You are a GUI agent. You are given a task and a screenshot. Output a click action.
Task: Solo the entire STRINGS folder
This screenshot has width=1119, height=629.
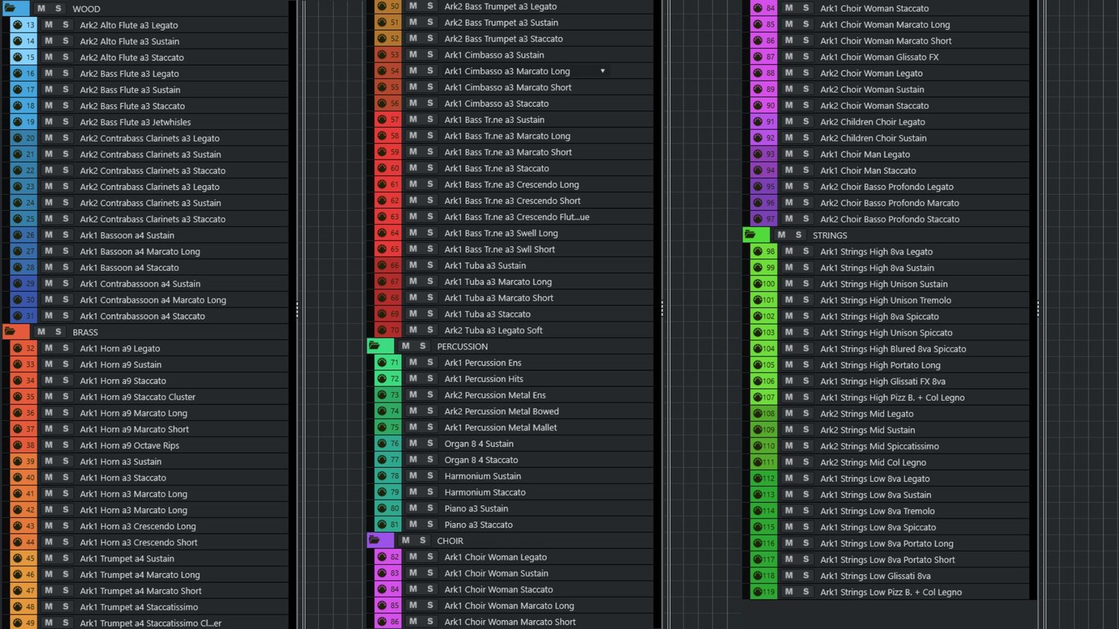click(x=799, y=235)
